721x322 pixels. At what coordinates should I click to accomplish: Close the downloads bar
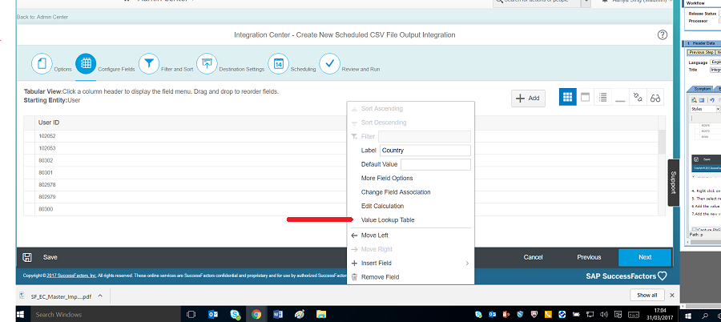(x=672, y=296)
